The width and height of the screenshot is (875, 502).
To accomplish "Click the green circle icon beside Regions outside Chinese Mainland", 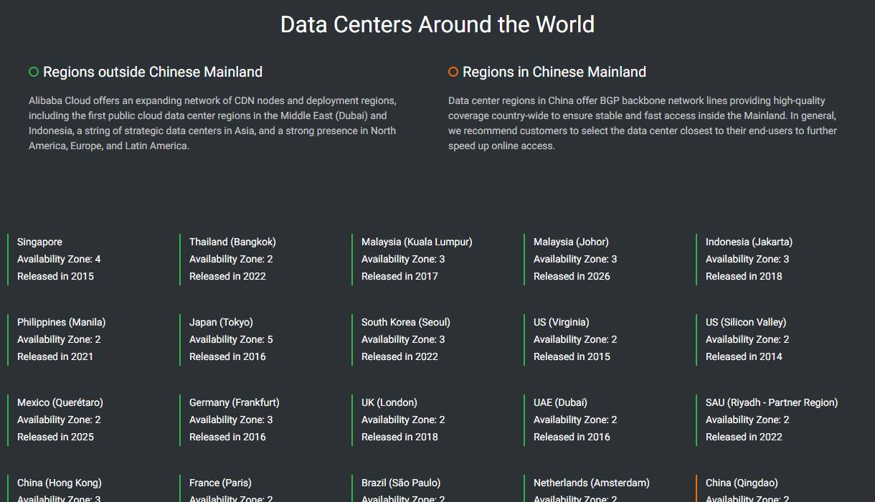I will click(34, 72).
